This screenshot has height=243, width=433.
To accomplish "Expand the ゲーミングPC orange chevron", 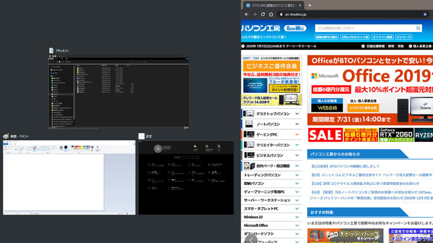I will [x=297, y=135].
